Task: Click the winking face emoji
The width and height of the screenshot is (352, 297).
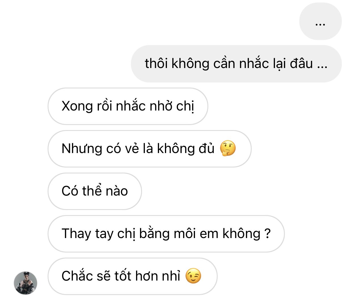Action: click(x=193, y=276)
